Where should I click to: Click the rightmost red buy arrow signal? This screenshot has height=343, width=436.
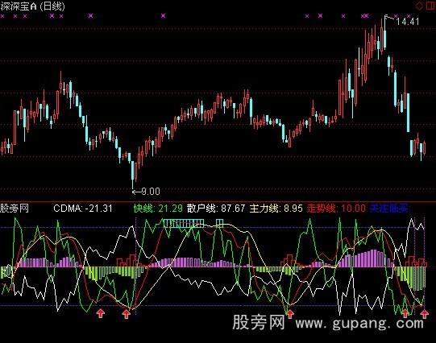coord(424,314)
